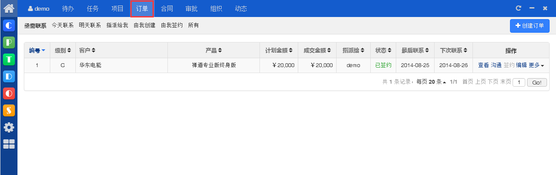
Task: Sort table by 成交金额 column
Action: [317, 51]
